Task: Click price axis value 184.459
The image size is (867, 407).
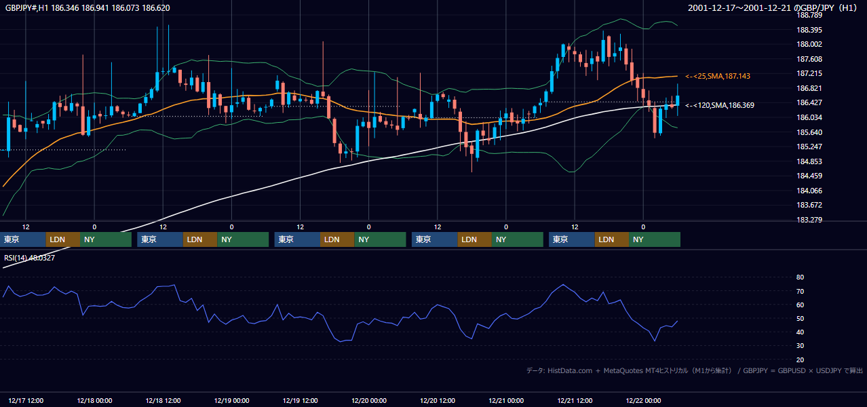Action: point(809,176)
